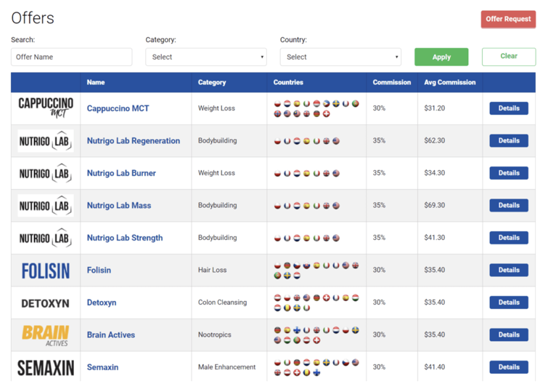Open the Nutrigo Lab Regeneration link

134,141
